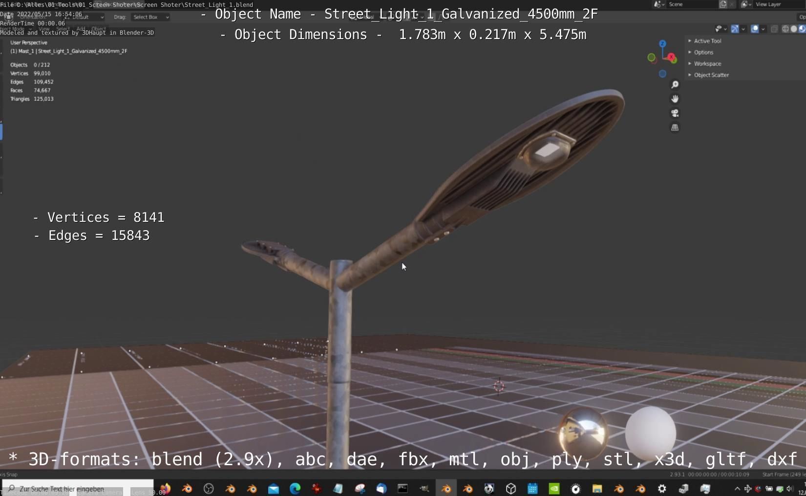Expand the Object Scatter panel
Viewport: 806px width, 496px height.
(x=708, y=75)
